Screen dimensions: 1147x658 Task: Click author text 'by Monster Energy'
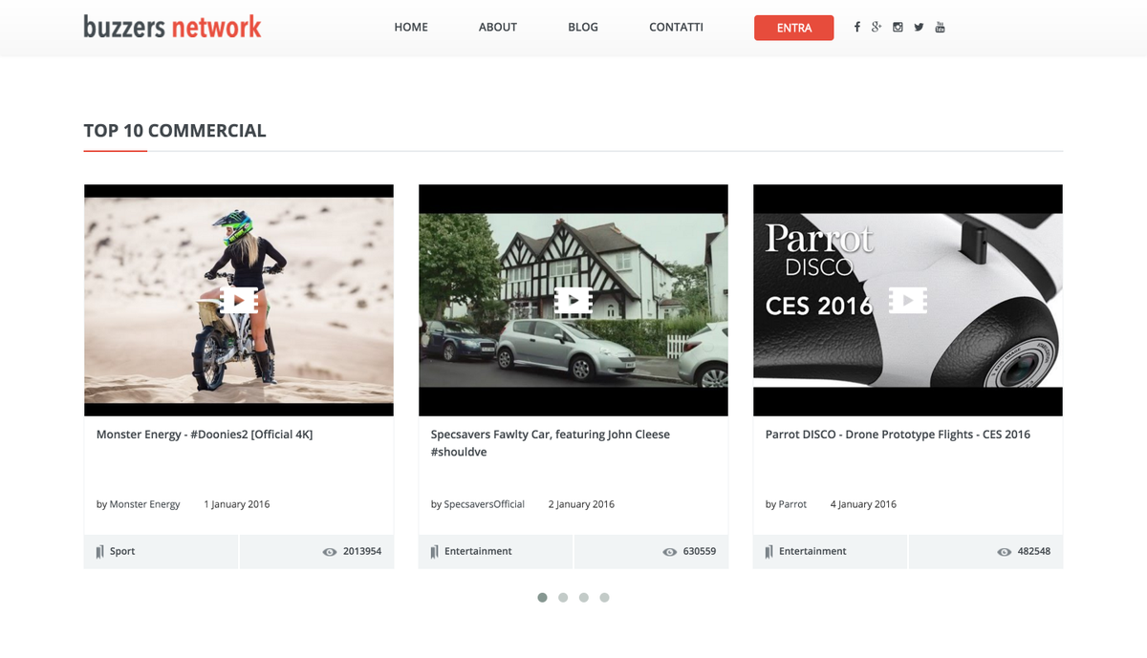click(x=138, y=504)
